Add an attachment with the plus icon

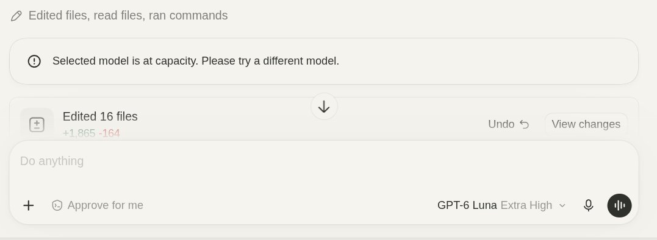click(29, 205)
